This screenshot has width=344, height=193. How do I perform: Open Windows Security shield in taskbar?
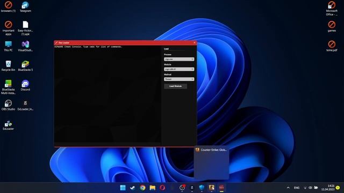click(x=202, y=188)
